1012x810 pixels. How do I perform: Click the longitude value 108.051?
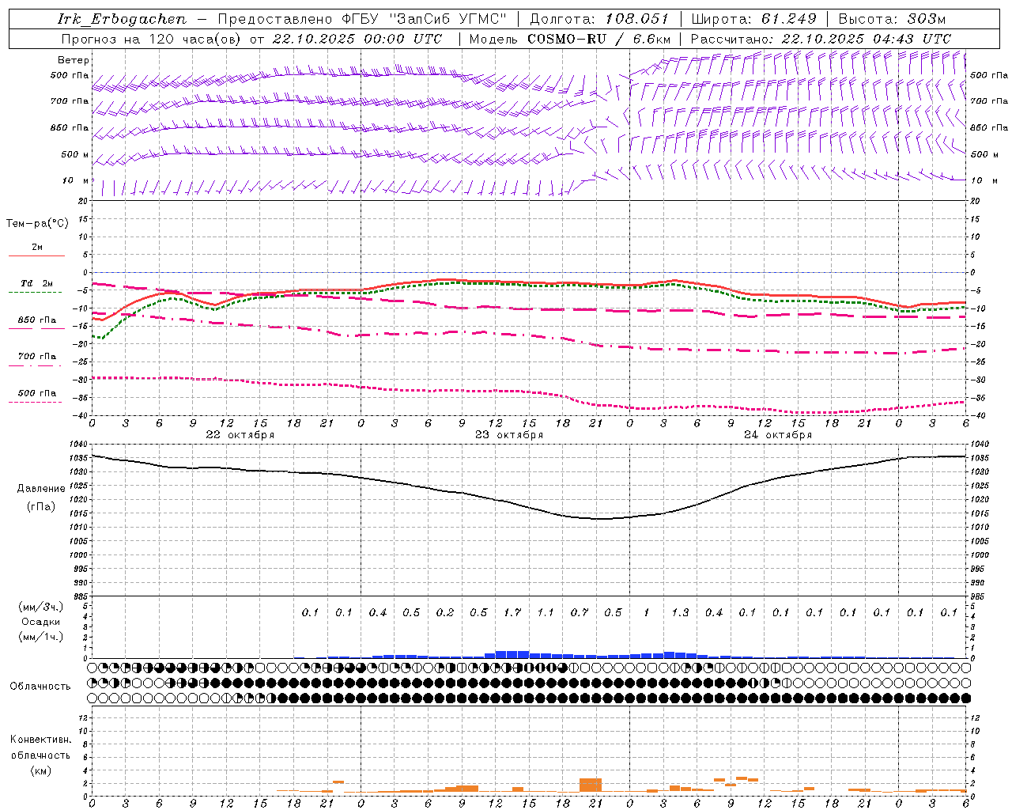[x=637, y=19]
